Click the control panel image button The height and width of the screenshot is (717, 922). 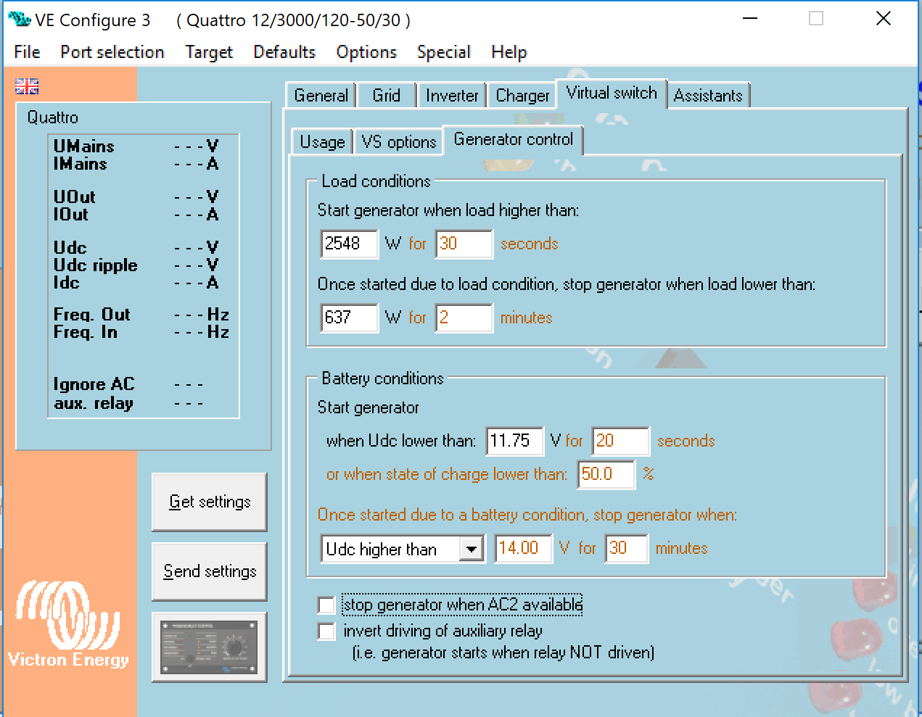tap(209, 647)
